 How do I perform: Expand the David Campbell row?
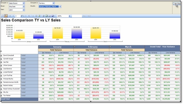1,56
